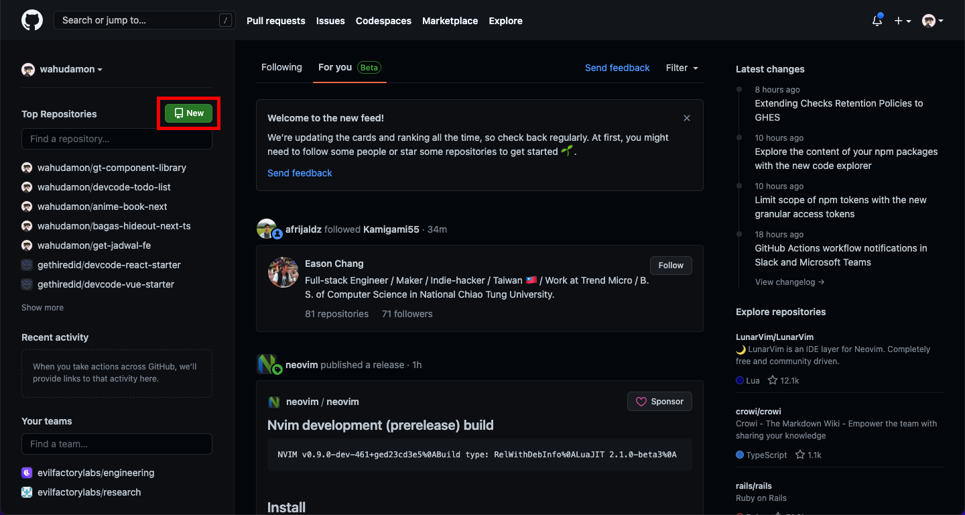
Task: Open Extending Checks Retention Policies changelog entry
Action: coord(839,110)
